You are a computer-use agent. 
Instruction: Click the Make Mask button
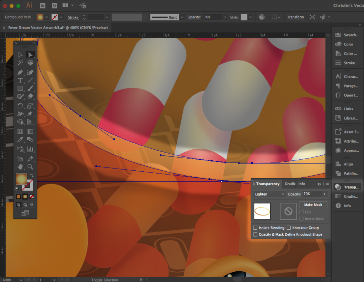point(313,205)
